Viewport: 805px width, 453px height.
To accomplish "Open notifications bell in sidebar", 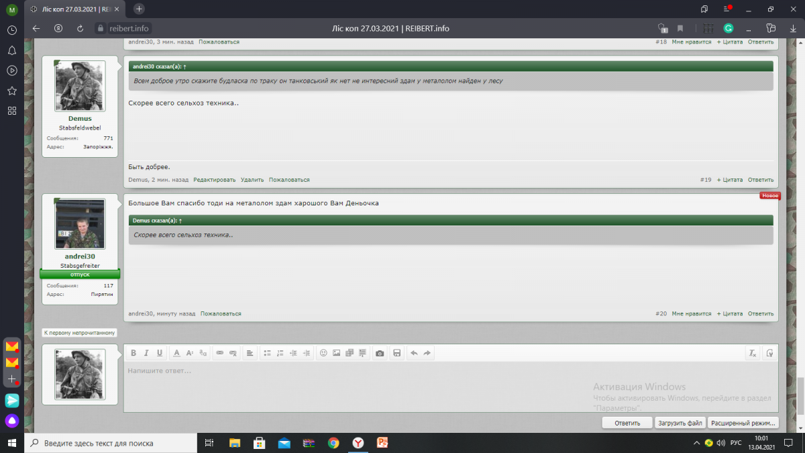I will point(11,50).
